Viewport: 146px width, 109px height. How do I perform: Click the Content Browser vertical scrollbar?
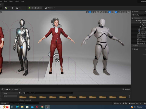[129, 97]
